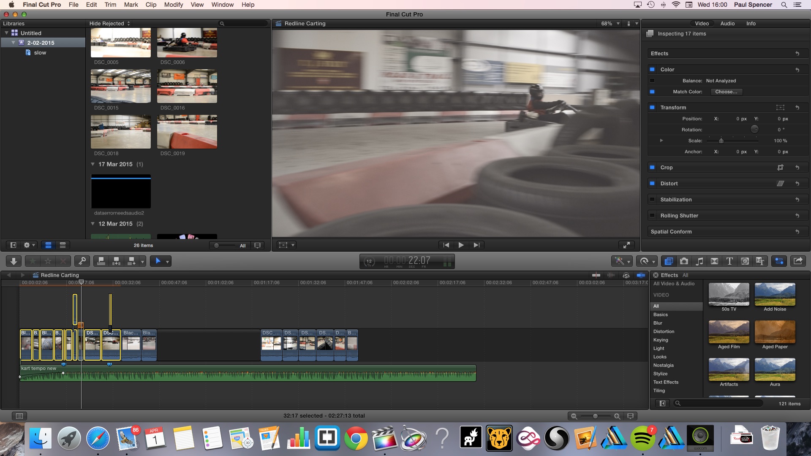Open the Transitions browser
Image resolution: width=811 pixels, height=456 pixels.
[714, 261]
